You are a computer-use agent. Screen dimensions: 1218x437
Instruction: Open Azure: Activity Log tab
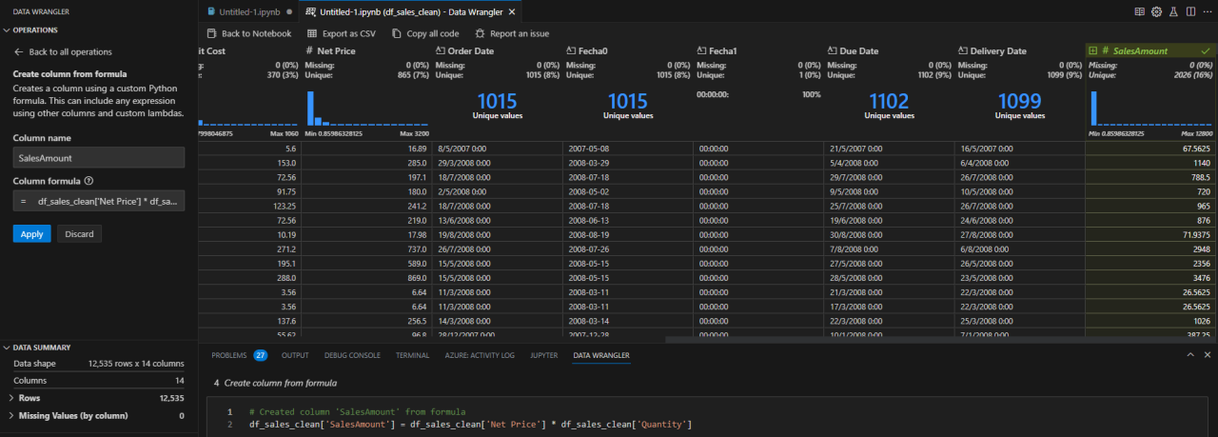(x=480, y=355)
